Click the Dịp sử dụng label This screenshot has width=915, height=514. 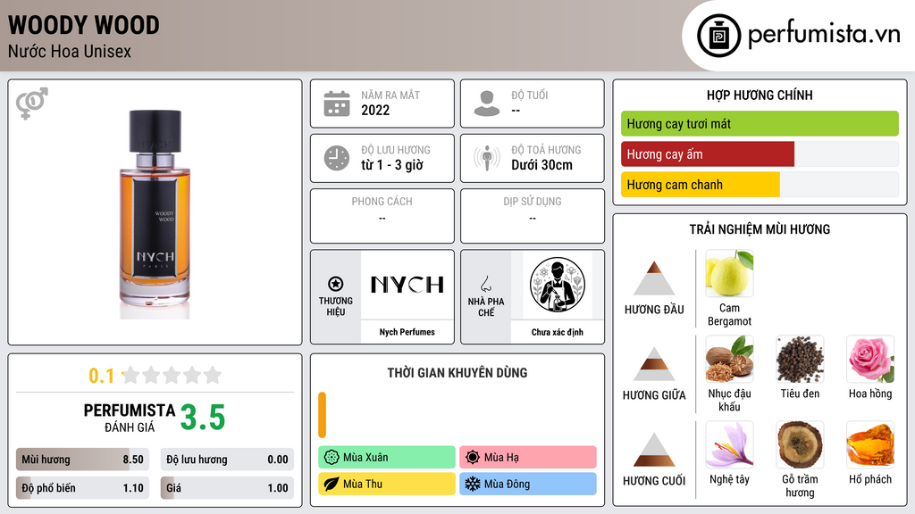(533, 202)
